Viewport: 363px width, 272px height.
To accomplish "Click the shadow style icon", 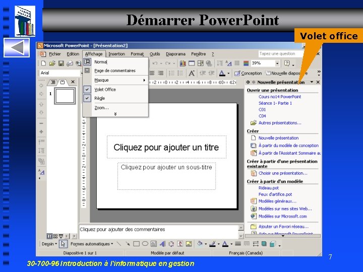I will point(264,244).
